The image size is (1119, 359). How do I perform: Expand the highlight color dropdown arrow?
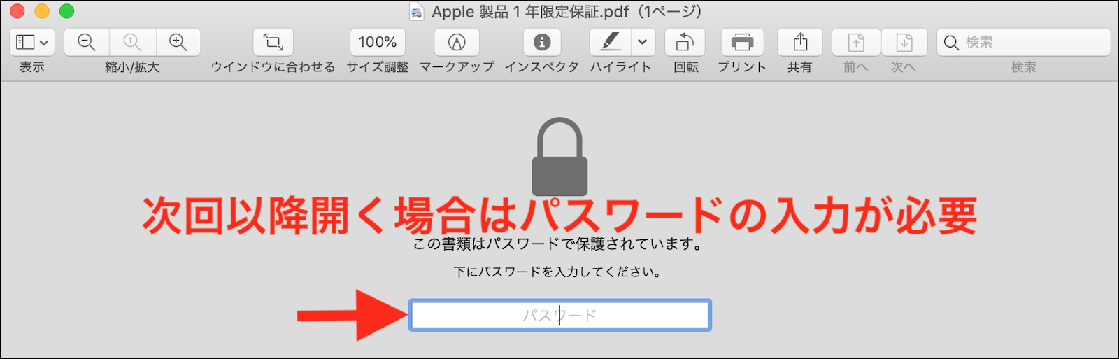tap(643, 43)
